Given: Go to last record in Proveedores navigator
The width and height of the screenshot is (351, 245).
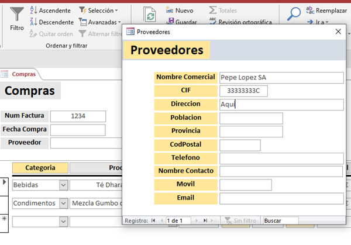Looking at the screenshot, I should (x=205, y=220).
